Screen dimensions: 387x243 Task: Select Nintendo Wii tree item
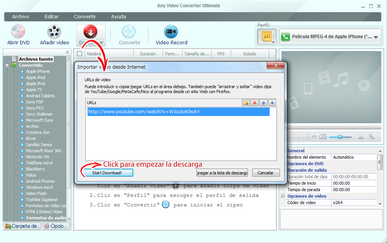tap(37, 157)
